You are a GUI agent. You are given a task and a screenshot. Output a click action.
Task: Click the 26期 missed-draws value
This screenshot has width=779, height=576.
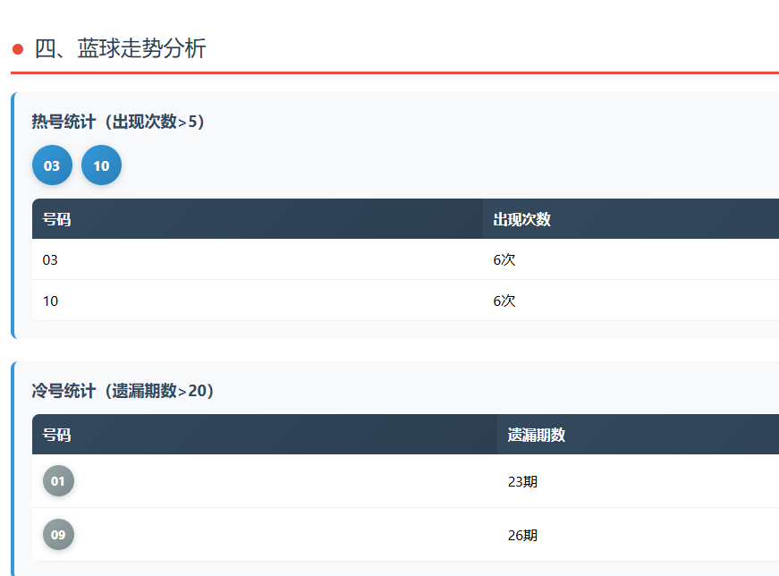(522, 535)
